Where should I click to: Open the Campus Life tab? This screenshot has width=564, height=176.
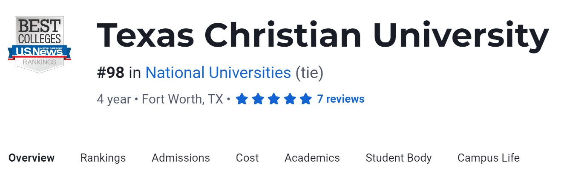pyautogui.click(x=489, y=158)
